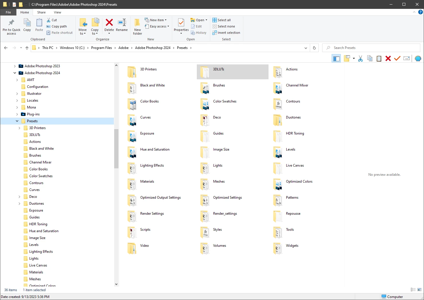
Task: Click the blue help question mark
Action: tap(421, 12)
